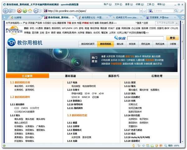
Task: Open the 样张库 nav tab
Action: coord(132,44)
